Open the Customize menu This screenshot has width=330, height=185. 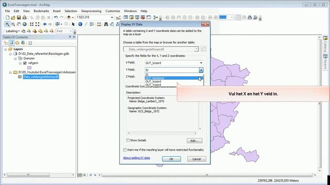(112, 11)
